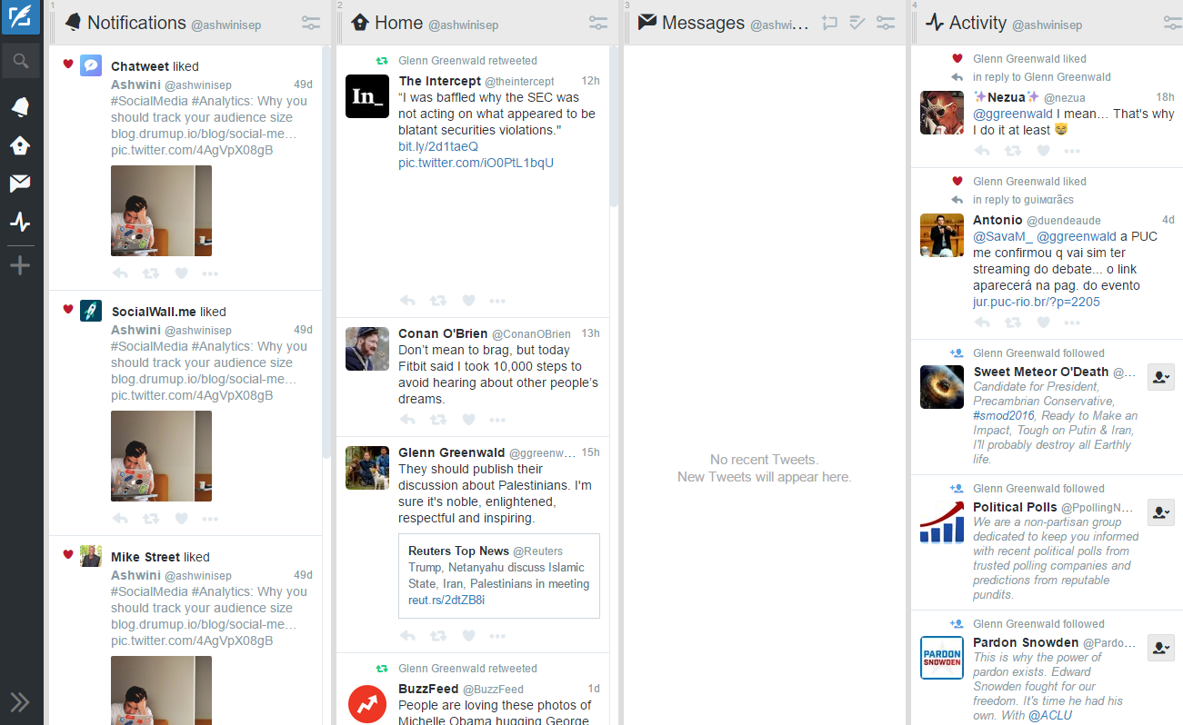
Task: Retweet Conan O'Brien's Fitbit tweet
Action: point(438,420)
